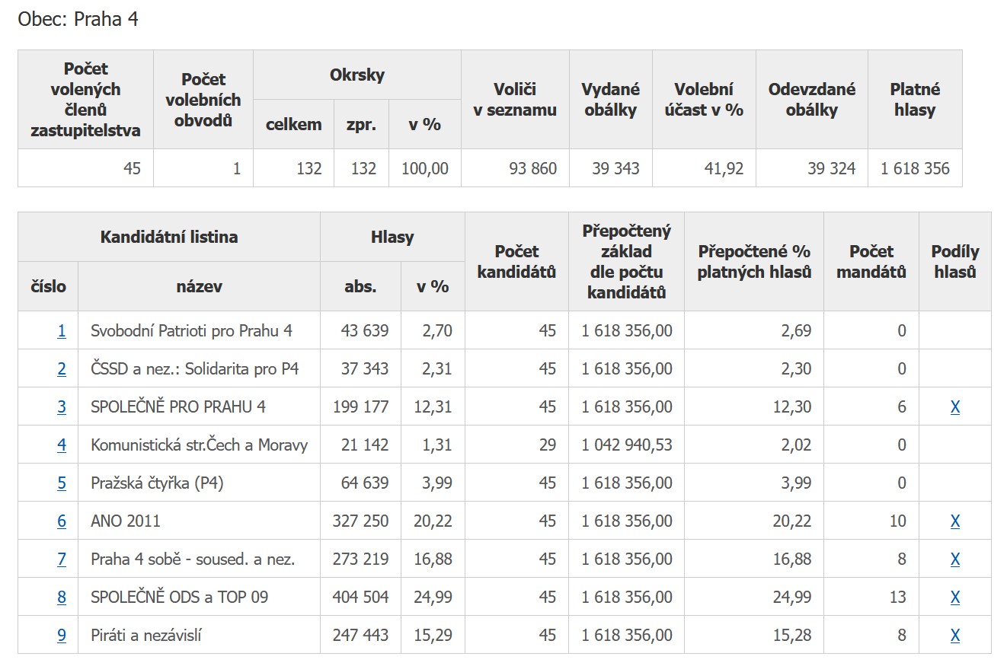Image resolution: width=1007 pixels, height=663 pixels.
Task: Open candidate list number 9 link
Action: click(x=62, y=635)
